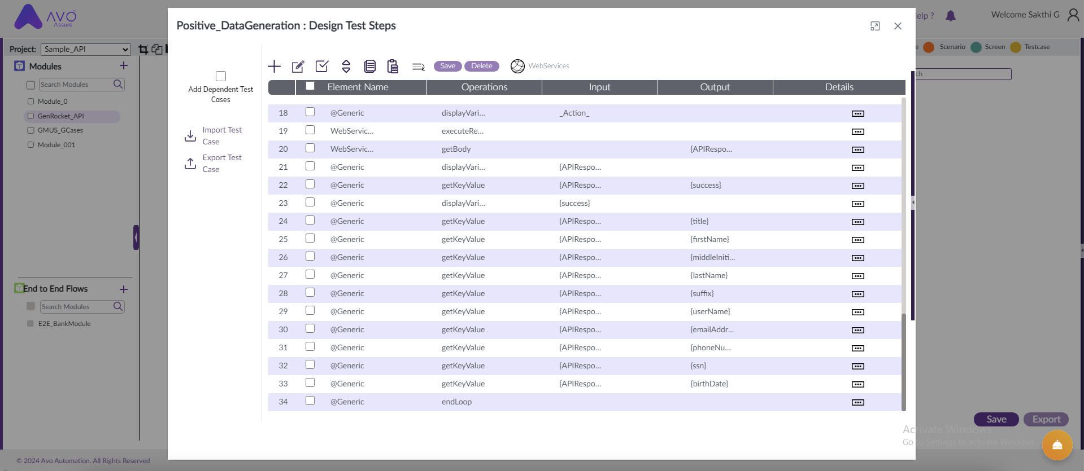The height and width of the screenshot is (471, 1084).
Task: Click the Details column header
Action: pyautogui.click(x=839, y=87)
